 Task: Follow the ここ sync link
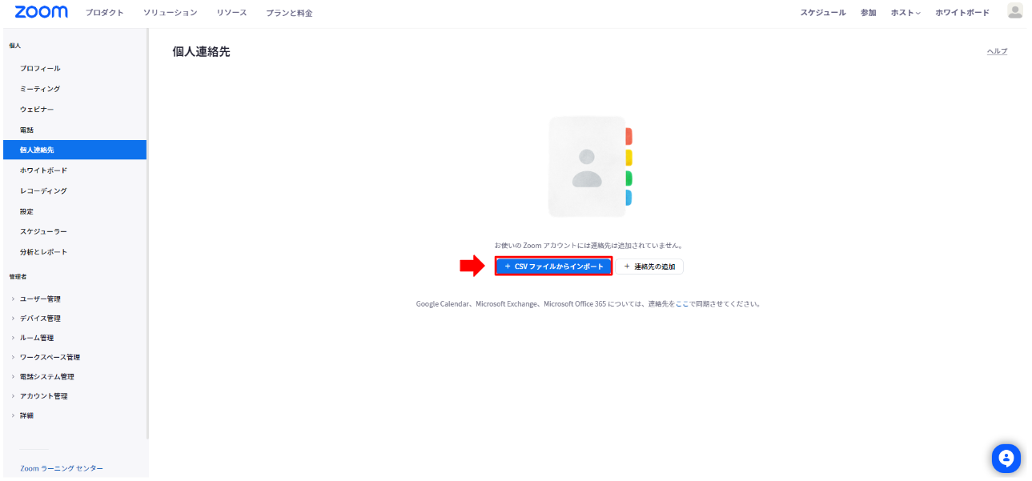682,304
